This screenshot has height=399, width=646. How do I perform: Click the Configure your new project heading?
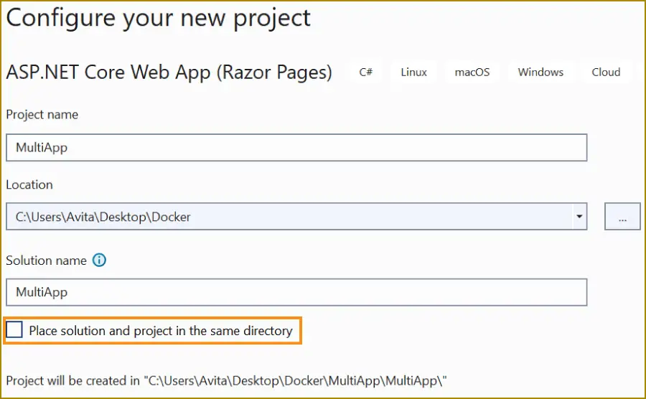click(x=158, y=19)
